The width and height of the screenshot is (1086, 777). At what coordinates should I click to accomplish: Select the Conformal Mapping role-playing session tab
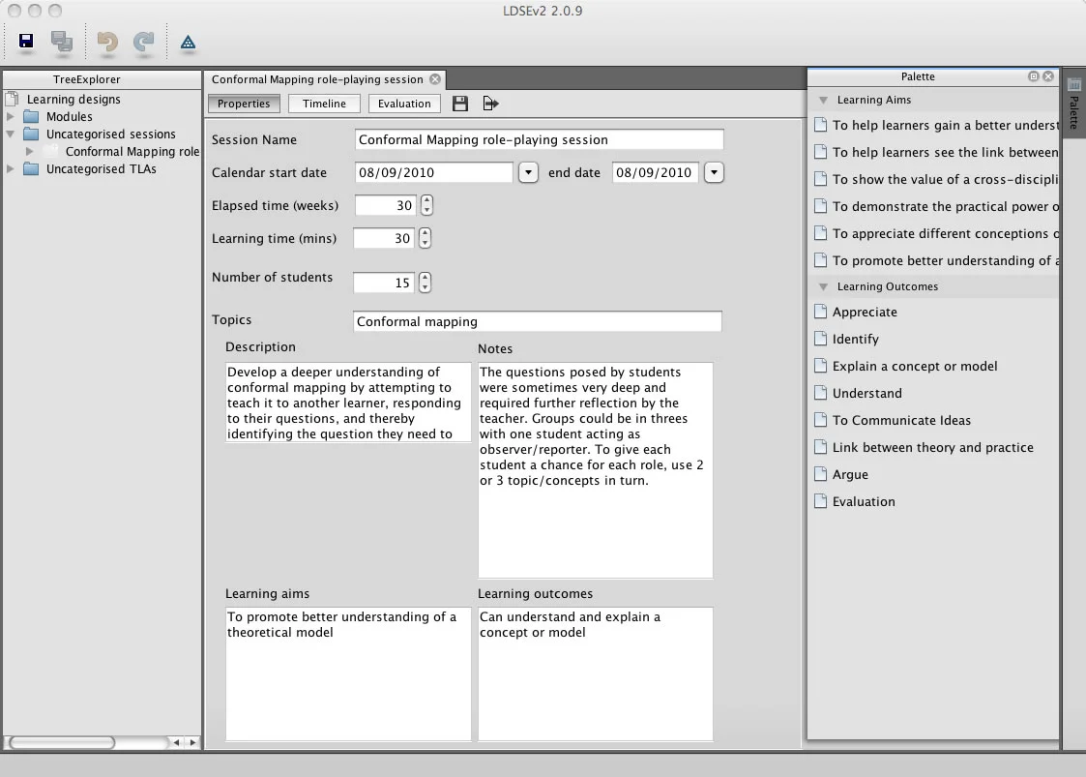(324, 79)
